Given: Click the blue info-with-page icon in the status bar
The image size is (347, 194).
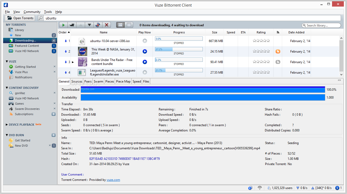Looking at the screenshot, I should coord(250,188).
